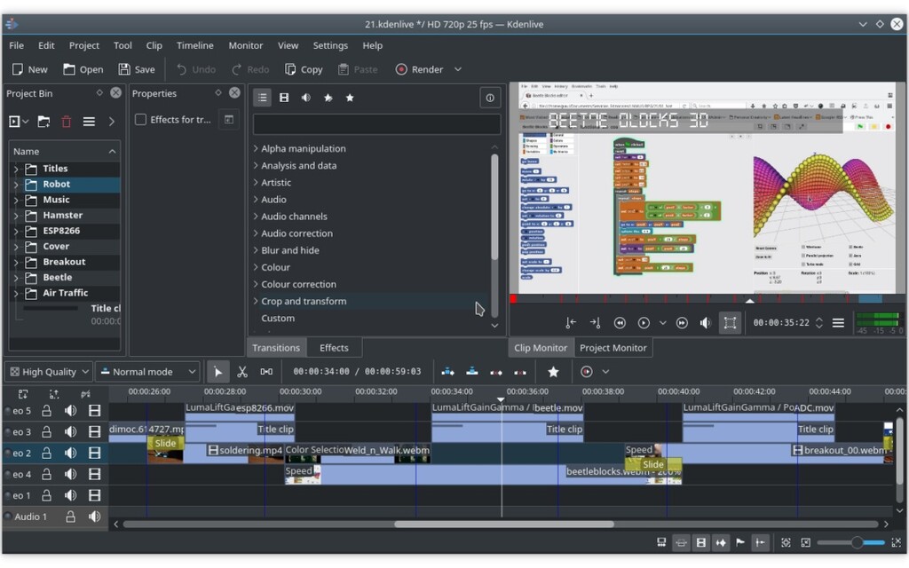Show only video effects in the Effects list

(x=284, y=97)
